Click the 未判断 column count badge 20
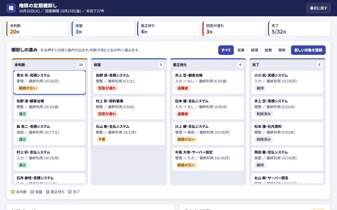Viewport: 337px width, 210px height. coord(81,65)
